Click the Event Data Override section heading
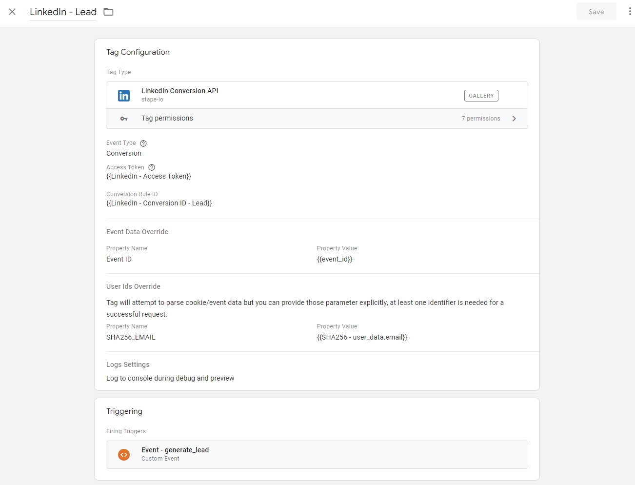635x485 pixels. tap(137, 232)
